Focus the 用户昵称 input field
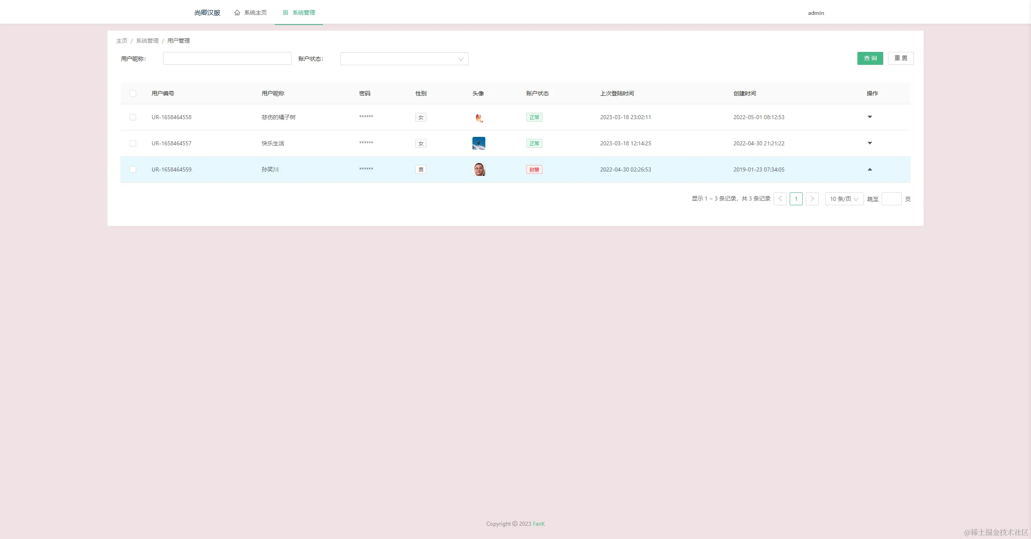Image resolution: width=1031 pixels, height=539 pixels. coord(227,59)
